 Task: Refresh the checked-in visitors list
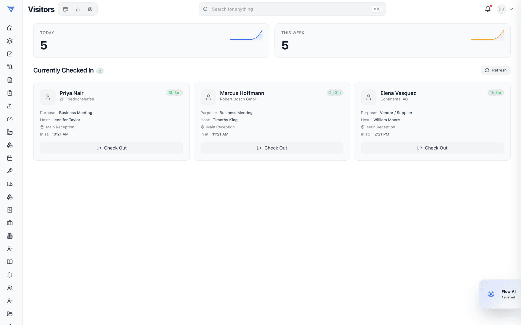(495, 70)
